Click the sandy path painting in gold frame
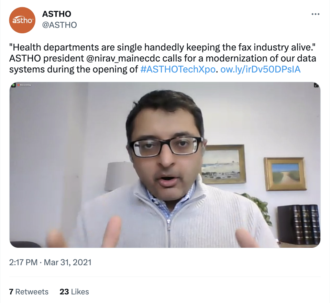This screenshot has height=303, width=330. tap(285, 174)
